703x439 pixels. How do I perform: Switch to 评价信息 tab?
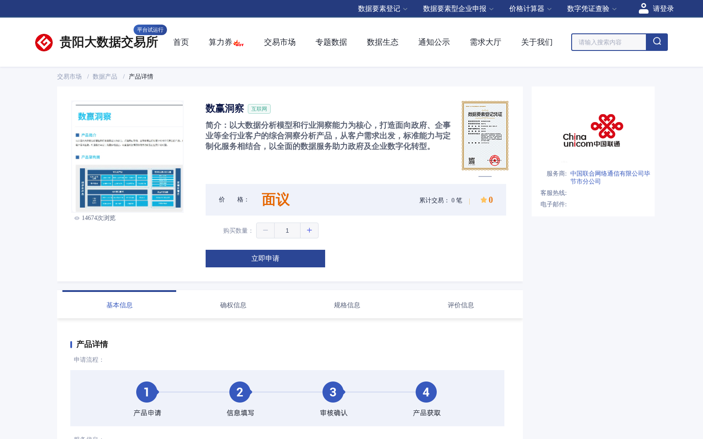461,305
